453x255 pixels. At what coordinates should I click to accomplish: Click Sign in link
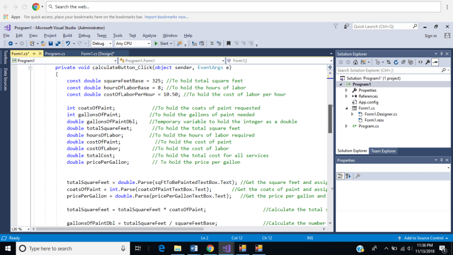(430, 36)
